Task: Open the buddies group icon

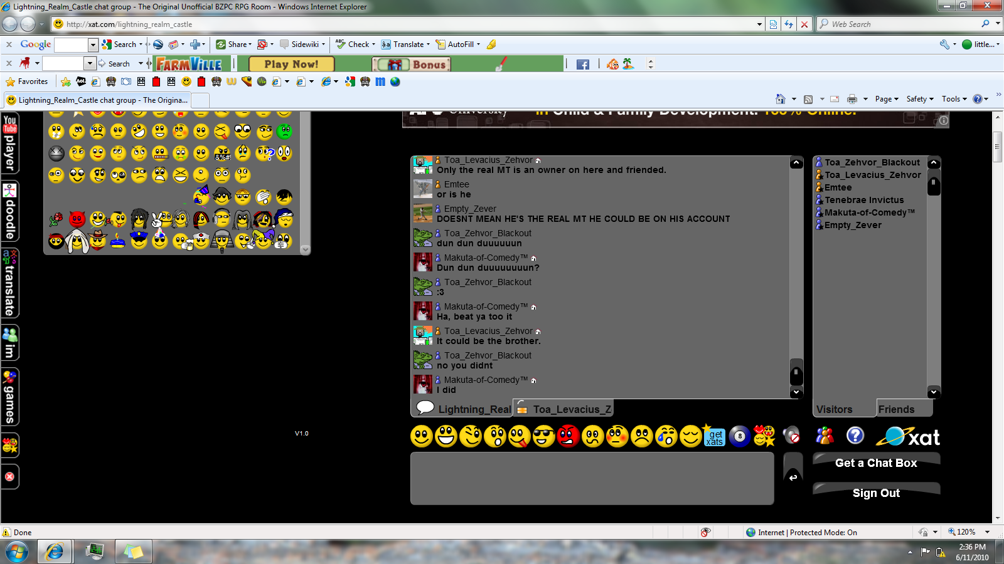Action: pos(825,435)
